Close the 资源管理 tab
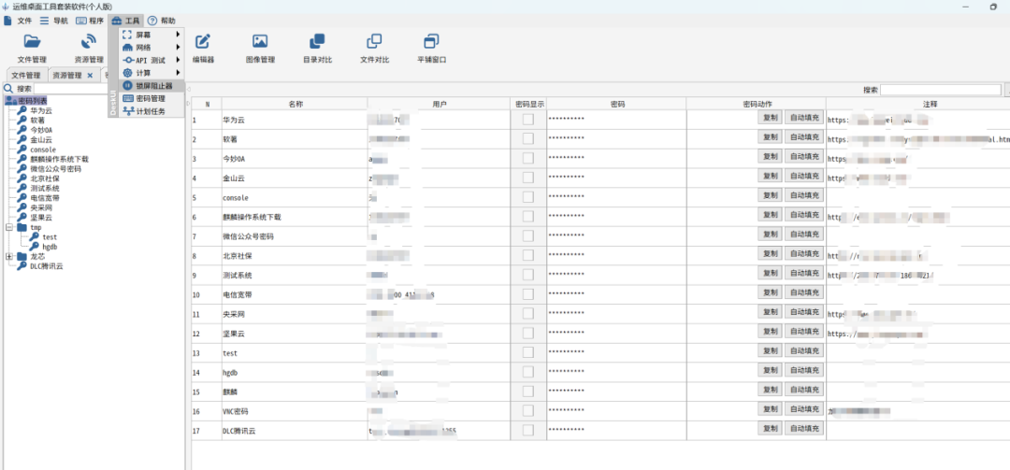1010x470 pixels. pos(90,76)
